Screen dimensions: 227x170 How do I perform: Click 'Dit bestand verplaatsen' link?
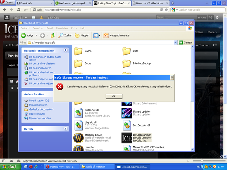pos(42,64)
